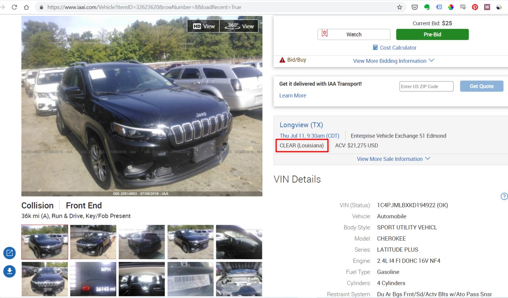
Task: Expand View More Sale Information
Action: [393, 159]
